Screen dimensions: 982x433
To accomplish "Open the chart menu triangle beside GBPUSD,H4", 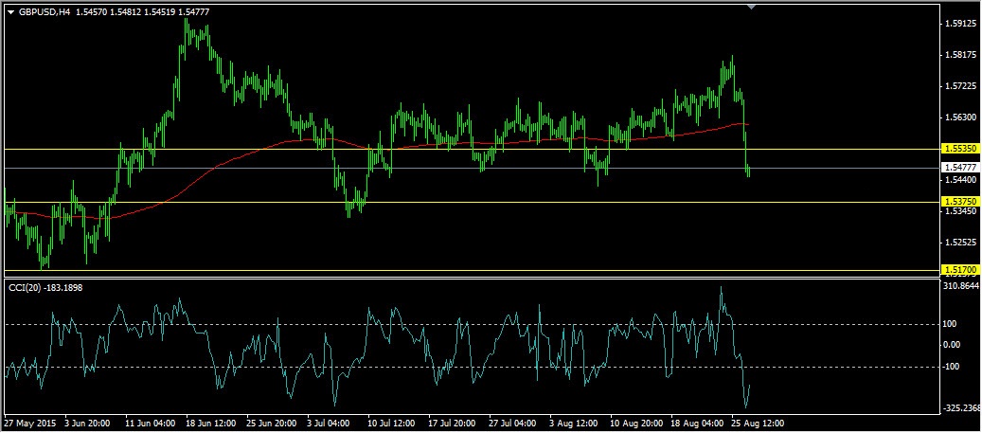I will pyautogui.click(x=10, y=11).
